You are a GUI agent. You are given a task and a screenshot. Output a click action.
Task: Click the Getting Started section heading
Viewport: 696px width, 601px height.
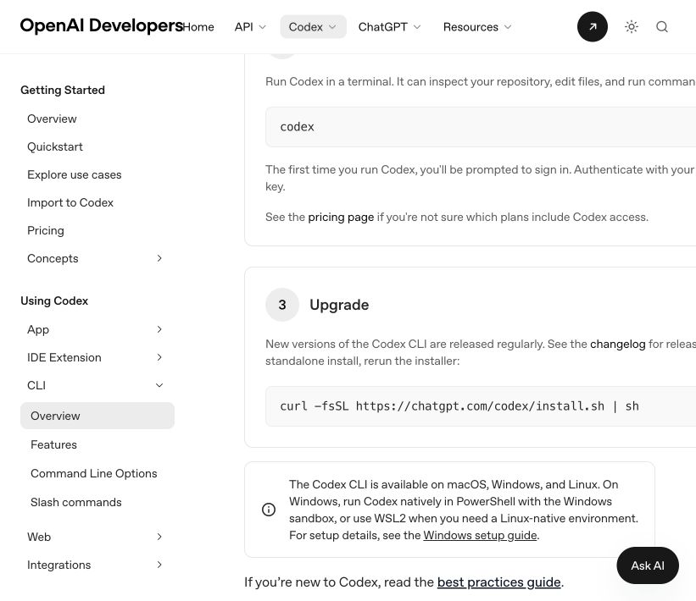coord(63,90)
